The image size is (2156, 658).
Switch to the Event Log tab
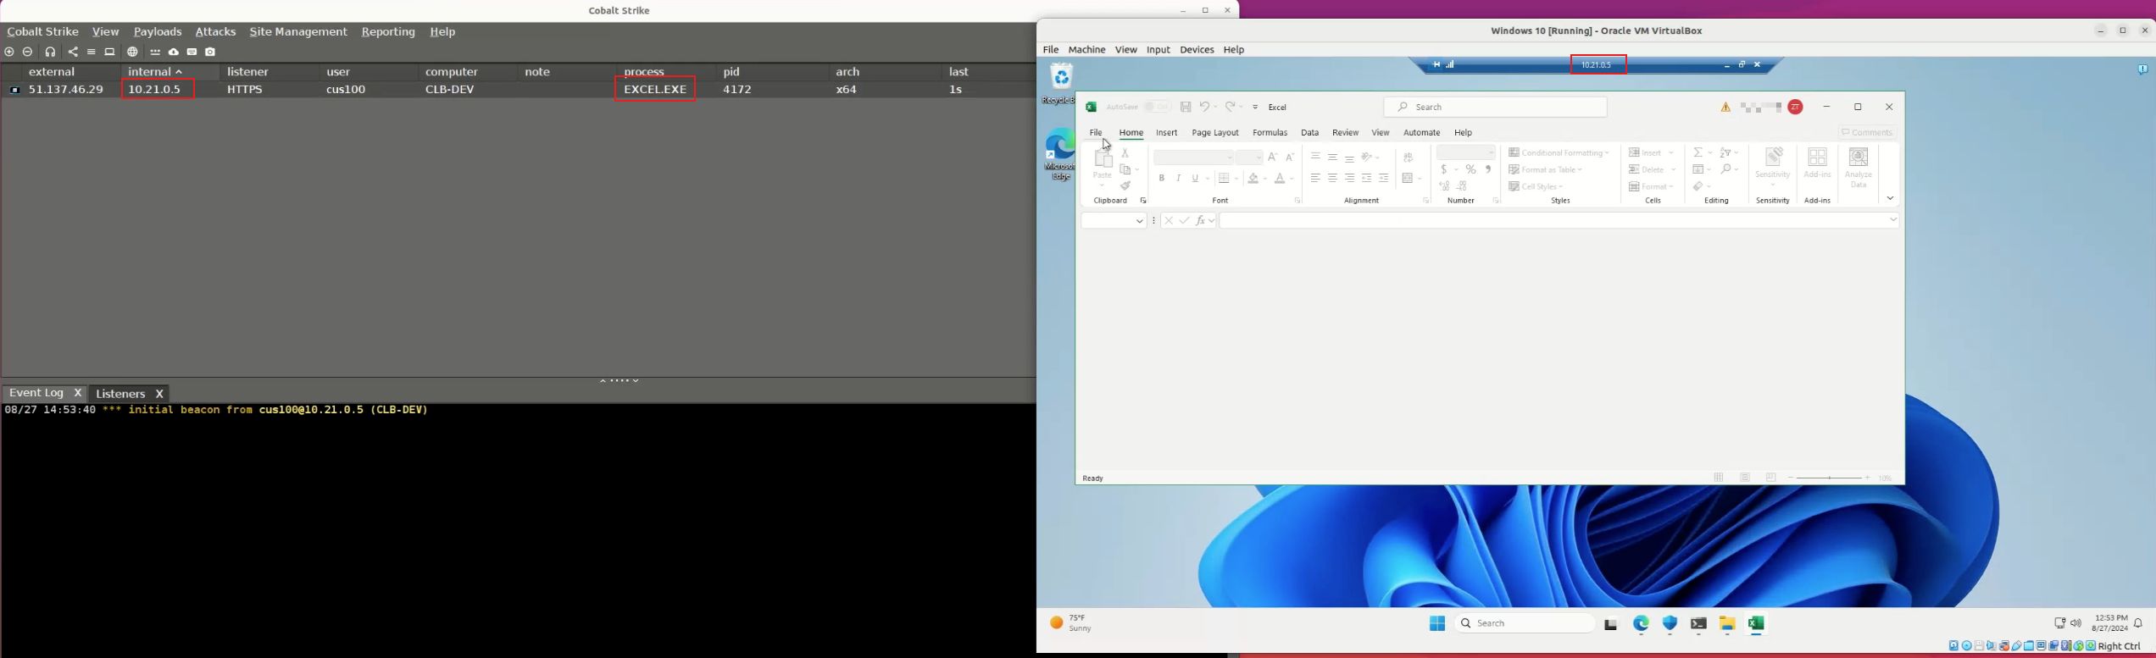pos(36,394)
